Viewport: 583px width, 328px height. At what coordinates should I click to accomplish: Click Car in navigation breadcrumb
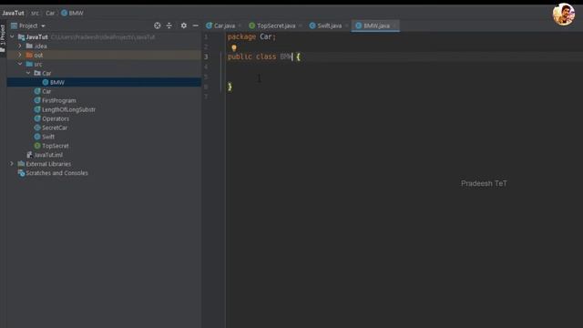[x=50, y=13]
